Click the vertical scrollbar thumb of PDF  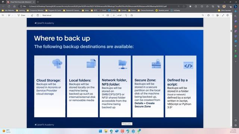pyautogui.click(x=231, y=31)
